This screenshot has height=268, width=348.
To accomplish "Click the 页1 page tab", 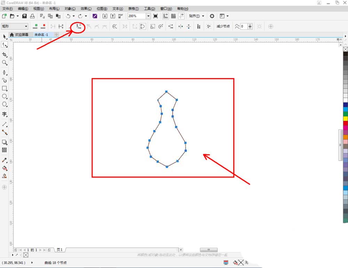I will [60, 250].
